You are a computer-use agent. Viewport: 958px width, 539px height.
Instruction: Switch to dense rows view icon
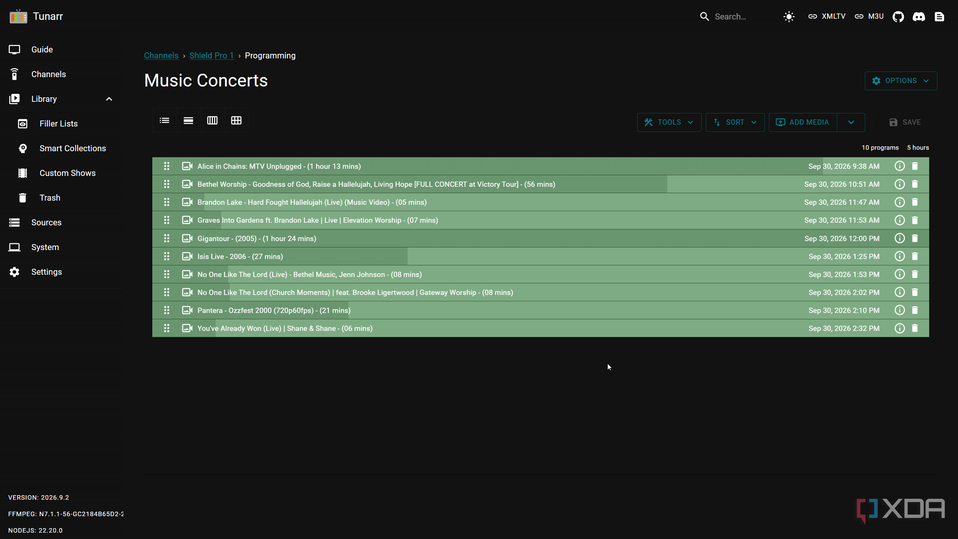[x=188, y=121]
